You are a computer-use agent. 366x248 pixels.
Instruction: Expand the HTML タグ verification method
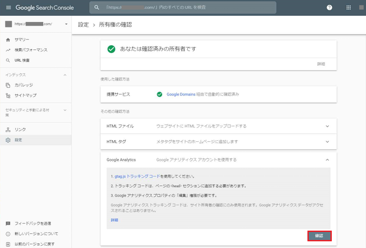coord(327,142)
